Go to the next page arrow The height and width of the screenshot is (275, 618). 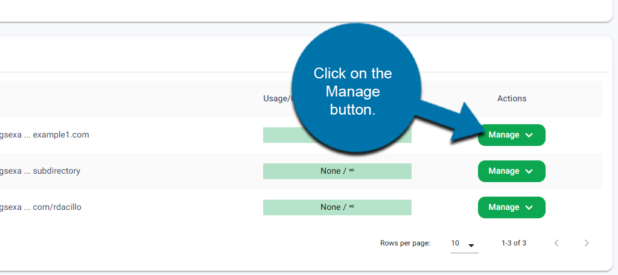(586, 243)
